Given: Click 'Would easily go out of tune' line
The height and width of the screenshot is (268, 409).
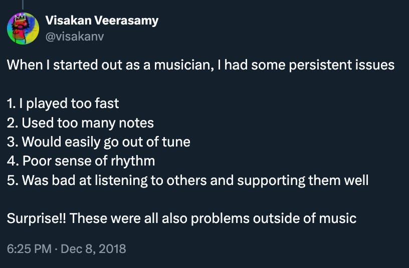Looking at the screenshot, I should [106, 142].
